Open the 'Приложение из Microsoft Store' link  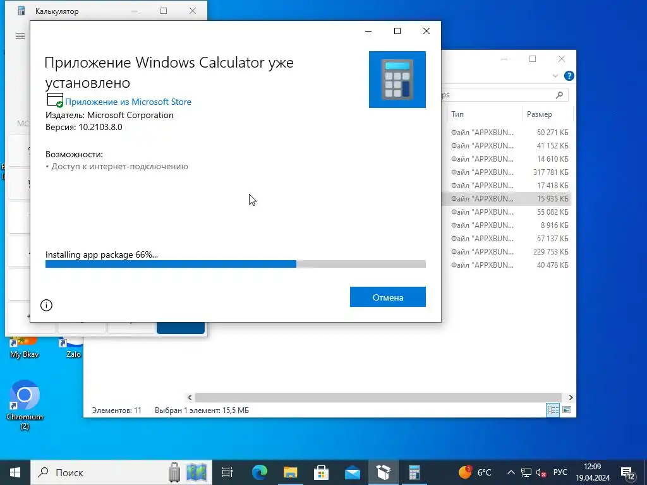128,102
